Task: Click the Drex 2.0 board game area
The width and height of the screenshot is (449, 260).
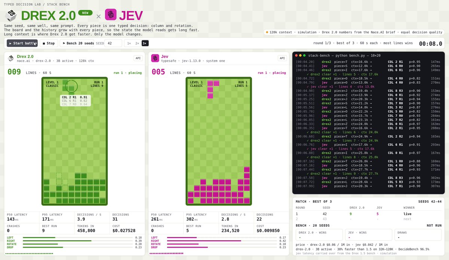Action: tap(75, 141)
